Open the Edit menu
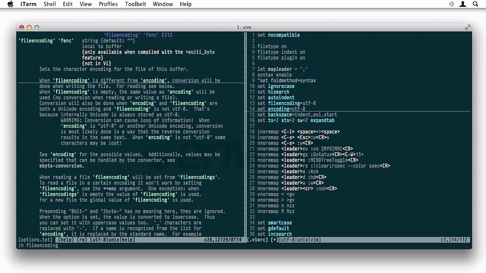This screenshot has width=486, height=273. click(x=68, y=4)
